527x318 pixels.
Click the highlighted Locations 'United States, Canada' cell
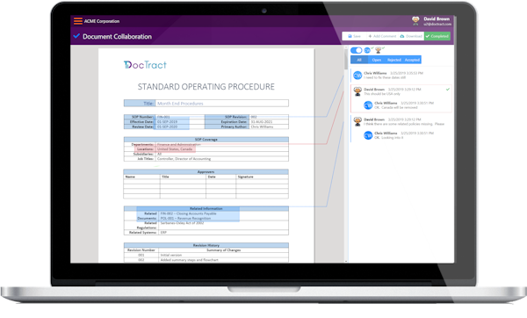coord(175,149)
